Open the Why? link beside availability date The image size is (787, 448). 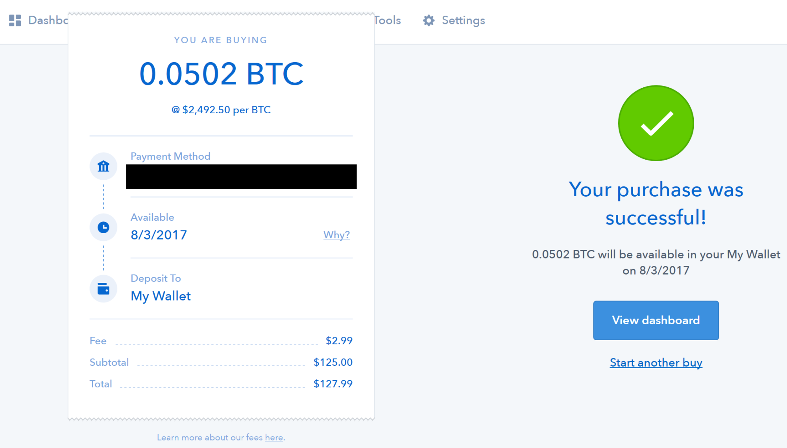(336, 235)
